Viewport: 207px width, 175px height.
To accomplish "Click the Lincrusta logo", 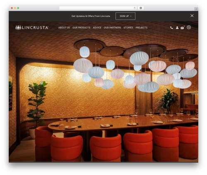I will [x=32, y=28].
